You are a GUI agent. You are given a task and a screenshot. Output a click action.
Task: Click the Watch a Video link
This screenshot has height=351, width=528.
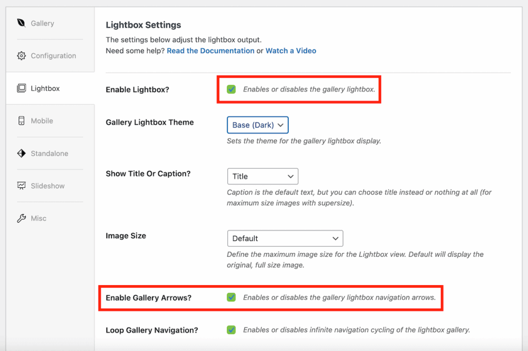point(290,50)
